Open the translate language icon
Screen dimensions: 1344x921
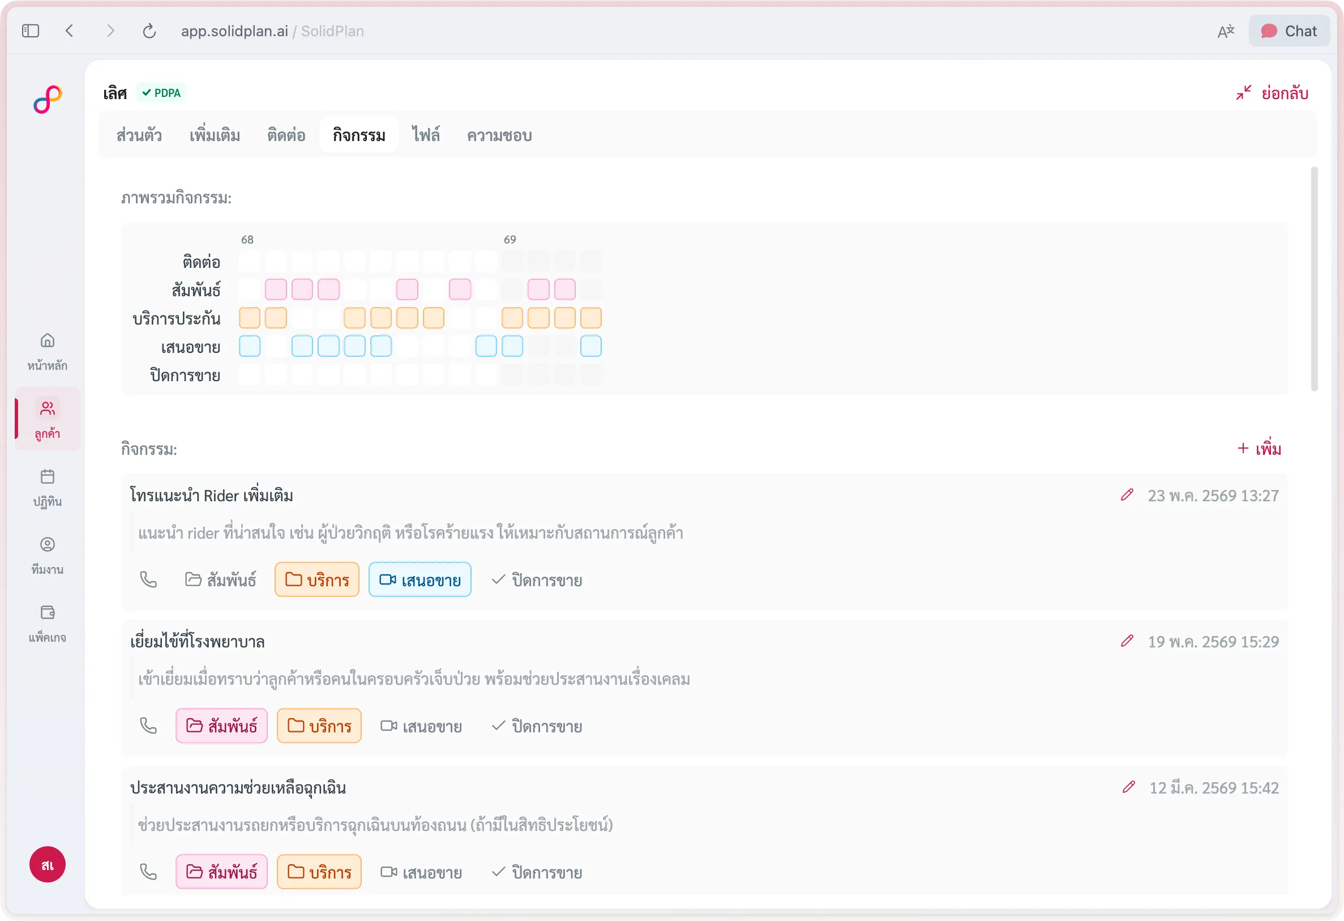point(1226,31)
